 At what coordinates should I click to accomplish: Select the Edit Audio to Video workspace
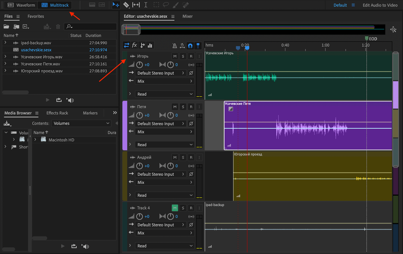coord(380,5)
